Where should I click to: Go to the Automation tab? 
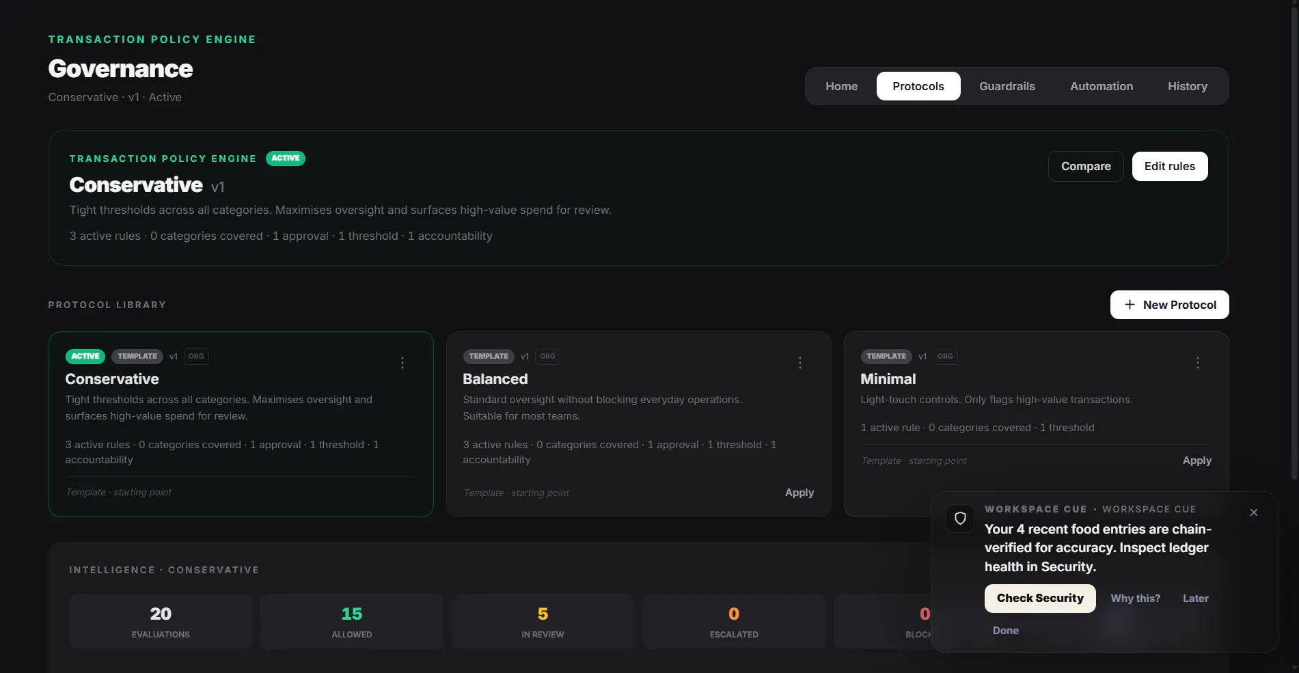1102,86
